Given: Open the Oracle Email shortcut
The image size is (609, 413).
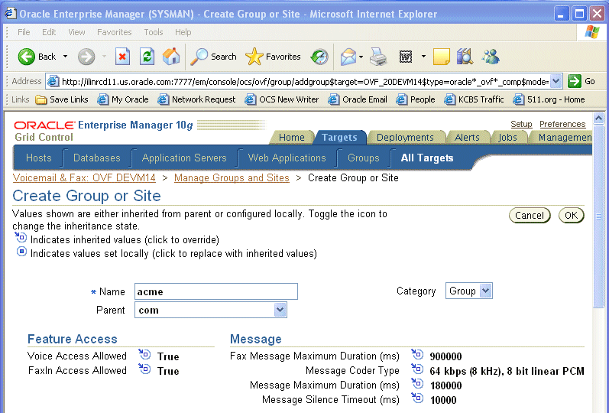Looking at the screenshot, I should click(x=358, y=99).
